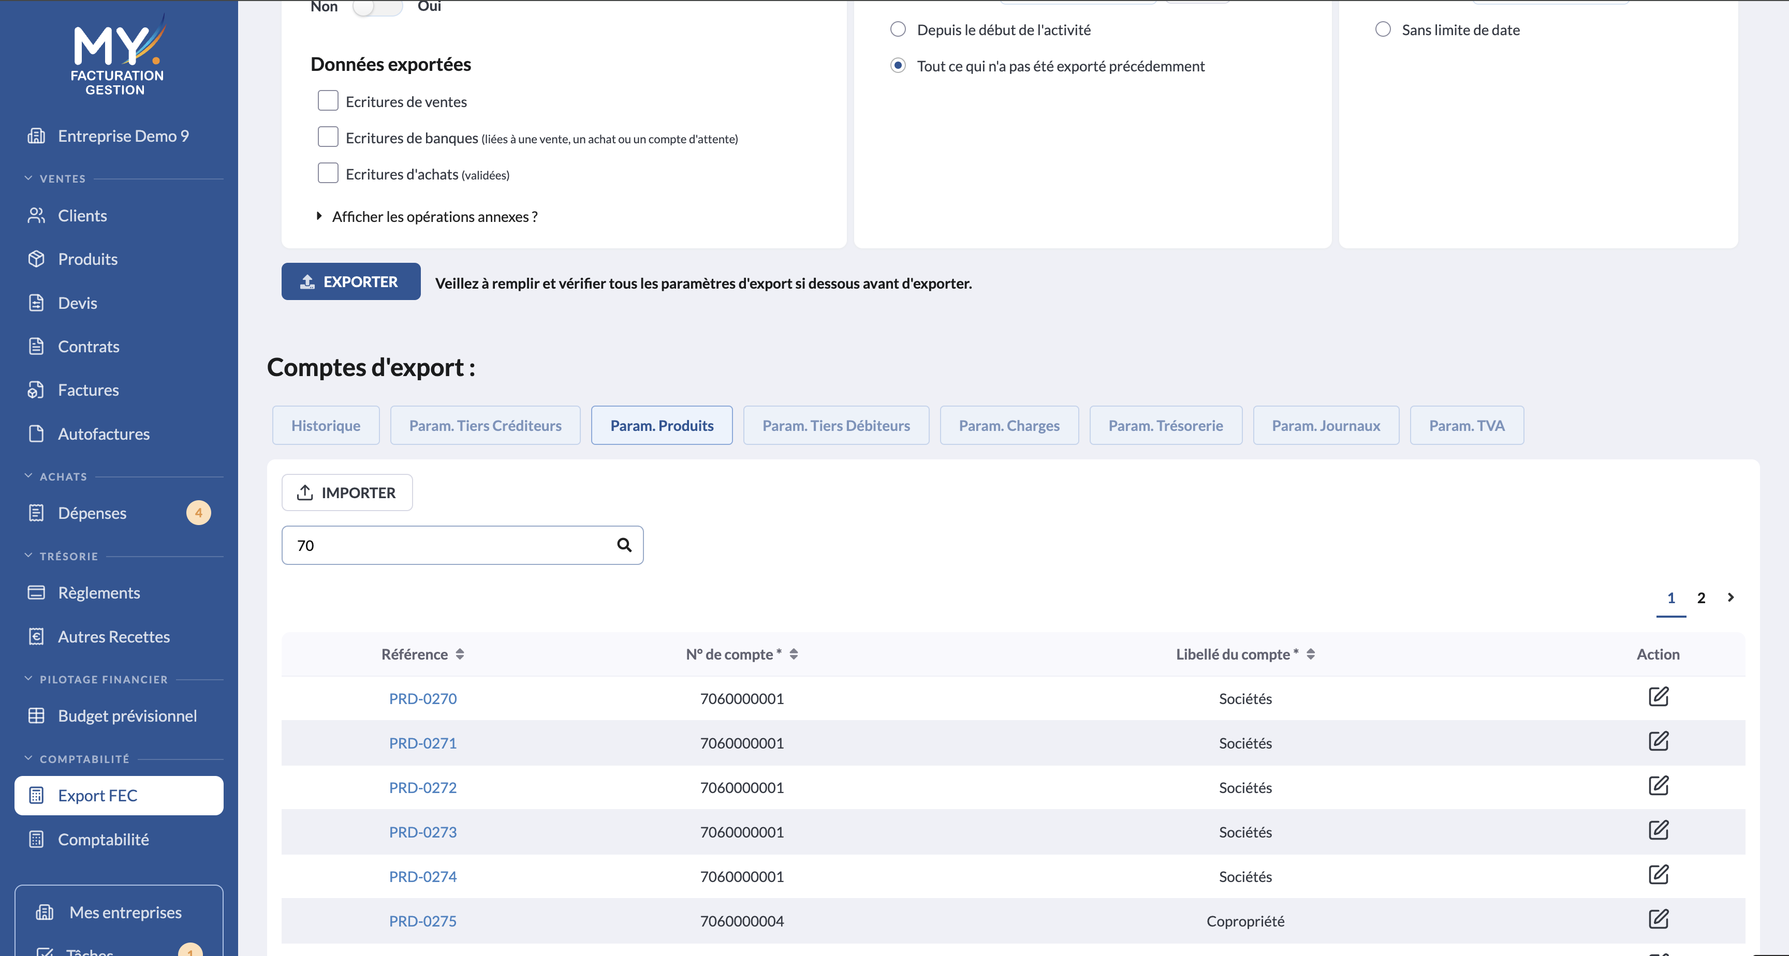The image size is (1789, 956).
Task: Edit the PRD-0274 row with pencil icon
Action: click(x=1659, y=875)
